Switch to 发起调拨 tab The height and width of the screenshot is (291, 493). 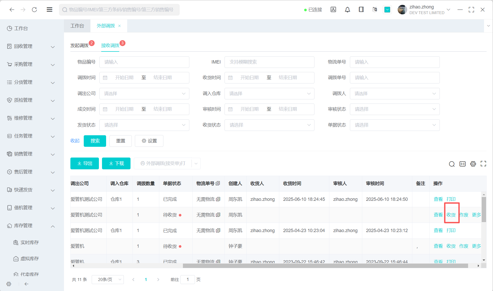click(79, 46)
